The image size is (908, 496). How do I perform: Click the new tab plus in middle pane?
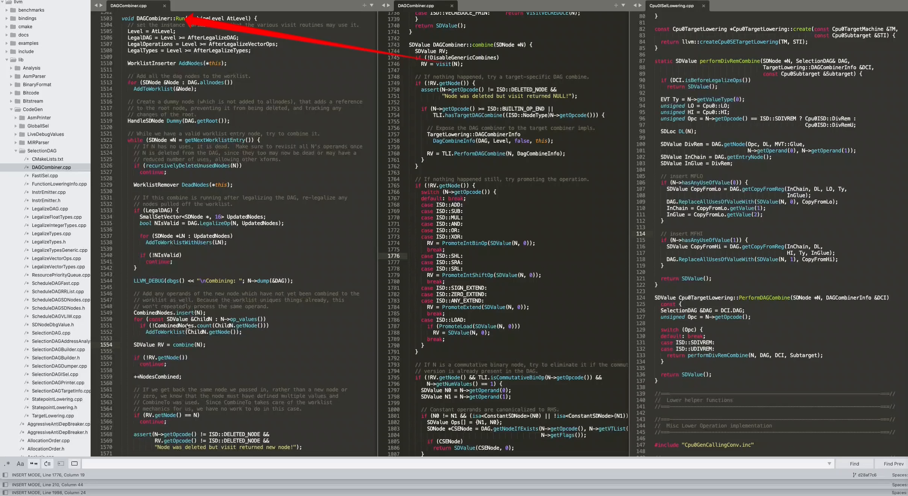point(616,5)
